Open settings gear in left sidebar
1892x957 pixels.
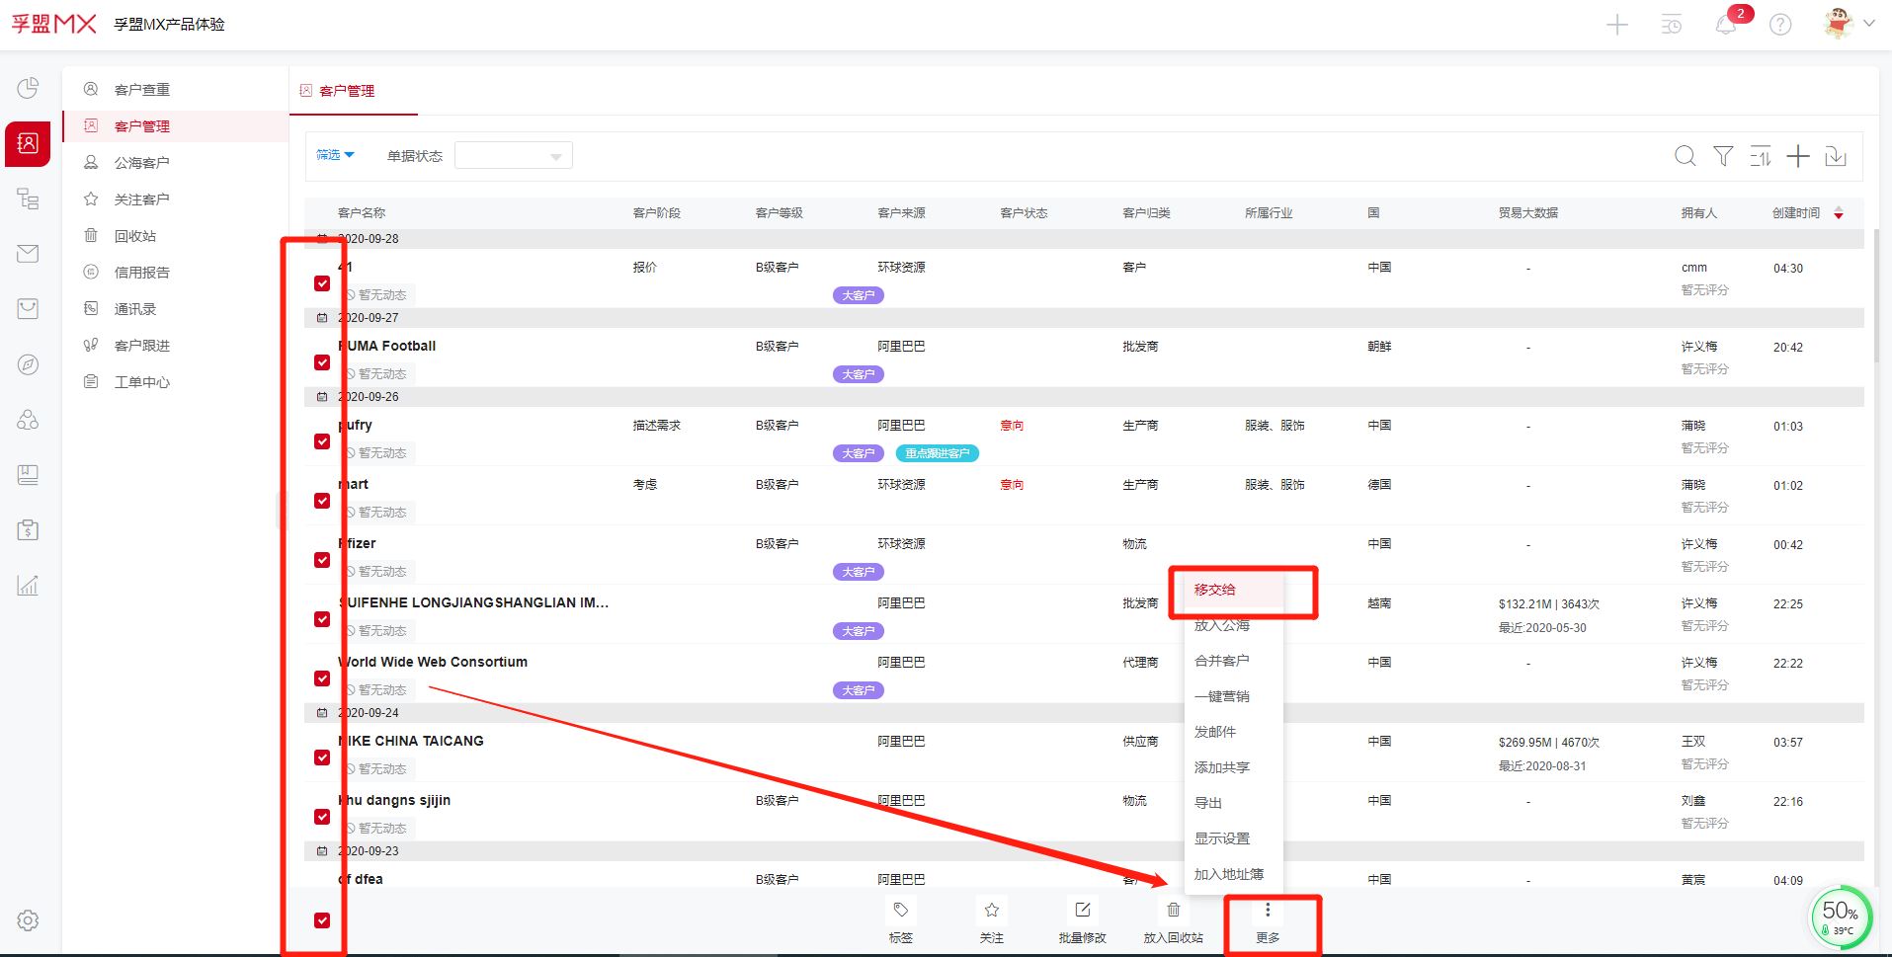tap(28, 920)
